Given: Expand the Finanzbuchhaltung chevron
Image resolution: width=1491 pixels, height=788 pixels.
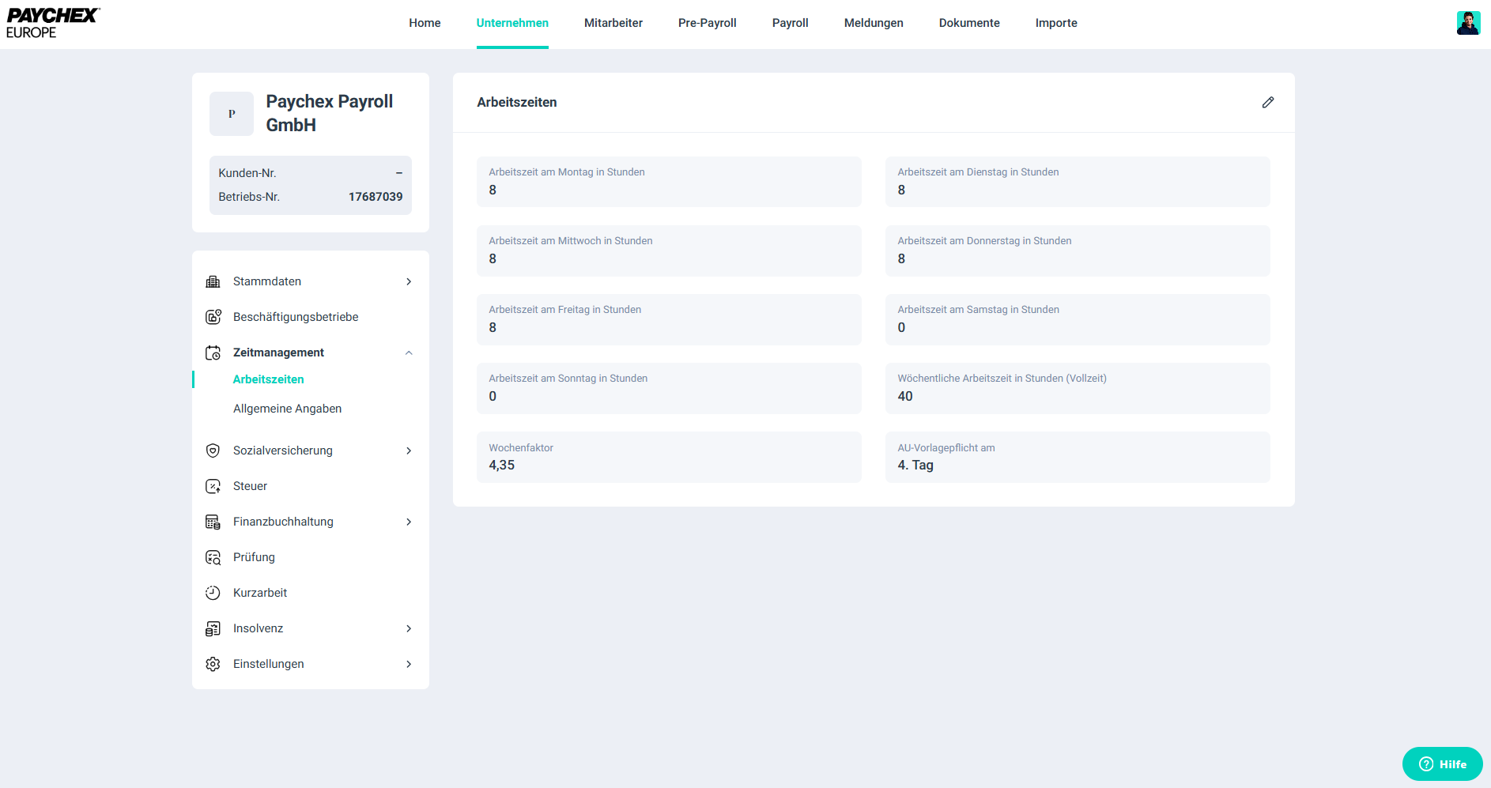Looking at the screenshot, I should coord(409,522).
